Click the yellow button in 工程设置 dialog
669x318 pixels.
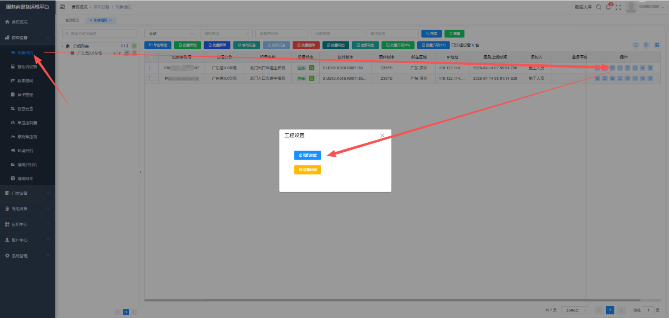coord(307,170)
